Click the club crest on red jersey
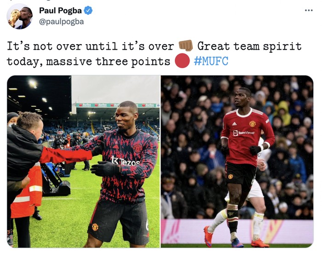 253,124
